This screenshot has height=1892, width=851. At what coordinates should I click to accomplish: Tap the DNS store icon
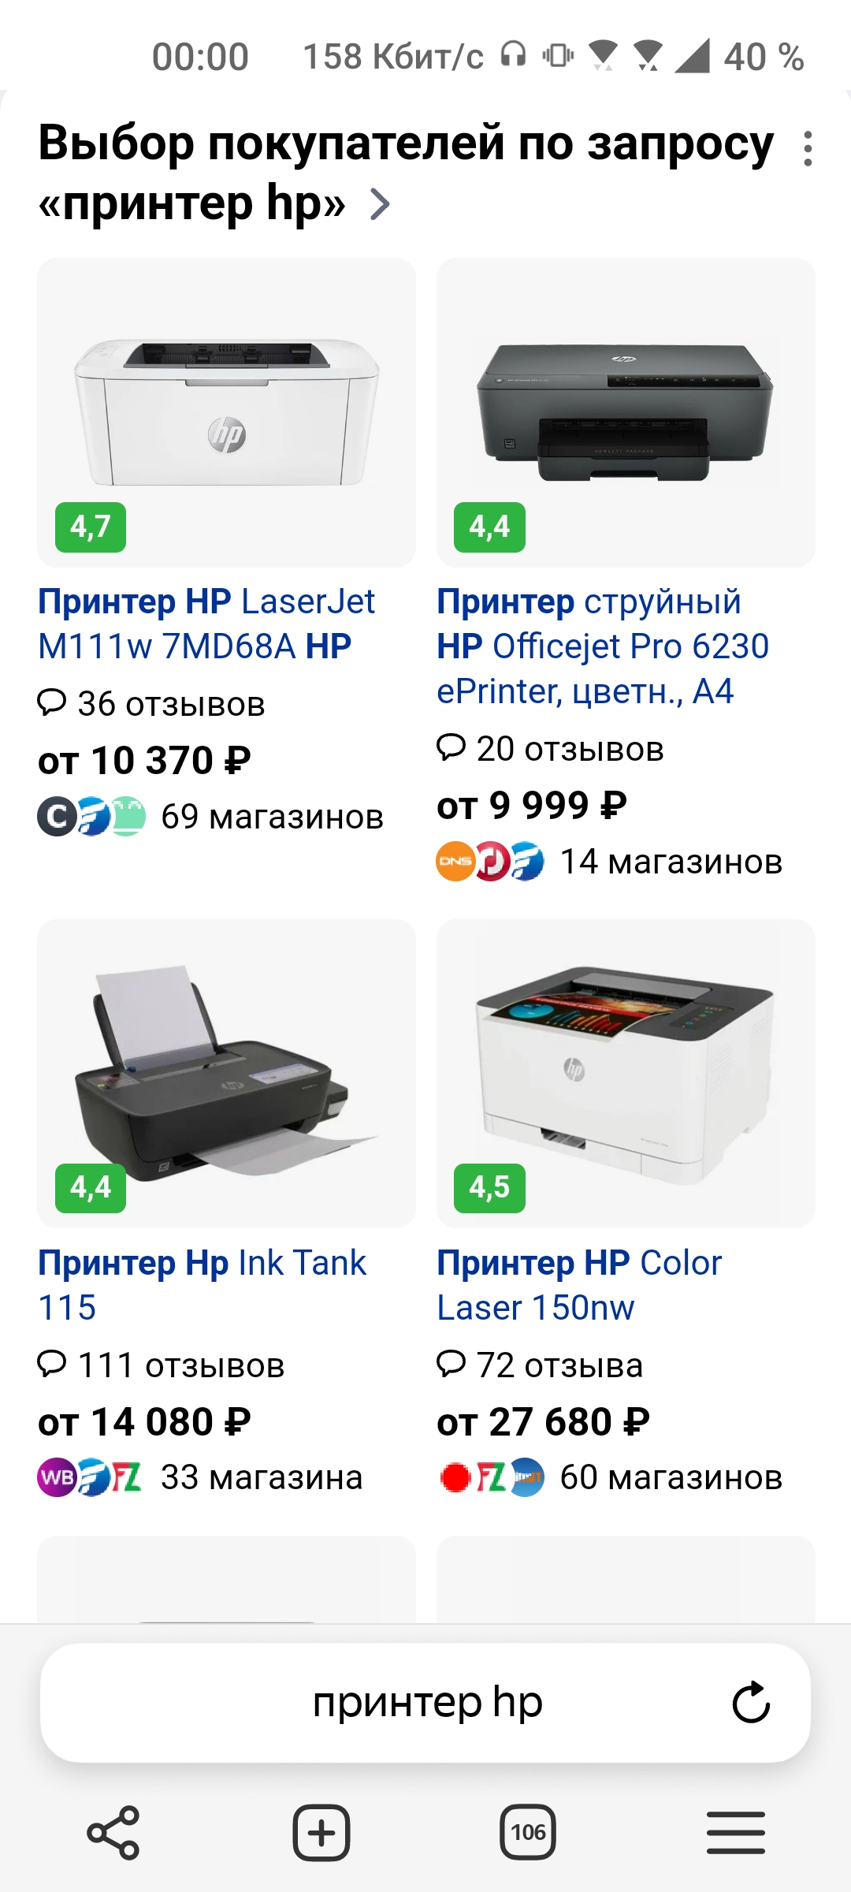point(455,861)
